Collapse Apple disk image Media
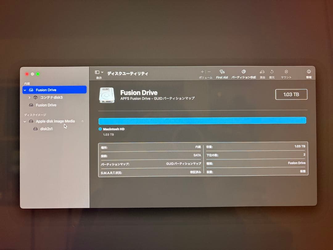 [x=25, y=121]
